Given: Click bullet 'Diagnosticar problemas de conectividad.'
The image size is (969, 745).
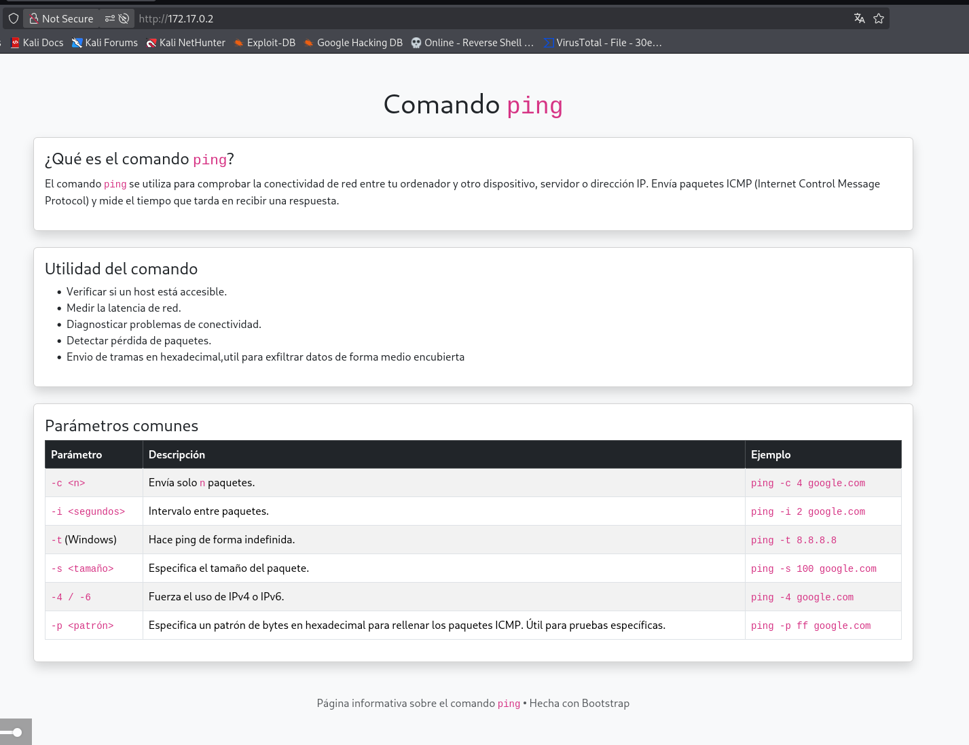Looking at the screenshot, I should 164,325.
